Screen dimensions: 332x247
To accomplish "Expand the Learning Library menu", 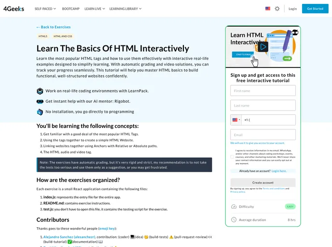I will coord(125,9).
